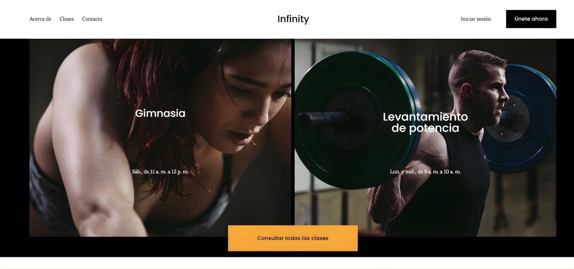This screenshot has height=269, width=574.
Task: Go to the Clases page
Action: click(67, 19)
